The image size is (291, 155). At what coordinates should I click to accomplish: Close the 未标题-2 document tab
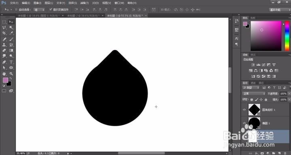(x=103, y=16)
